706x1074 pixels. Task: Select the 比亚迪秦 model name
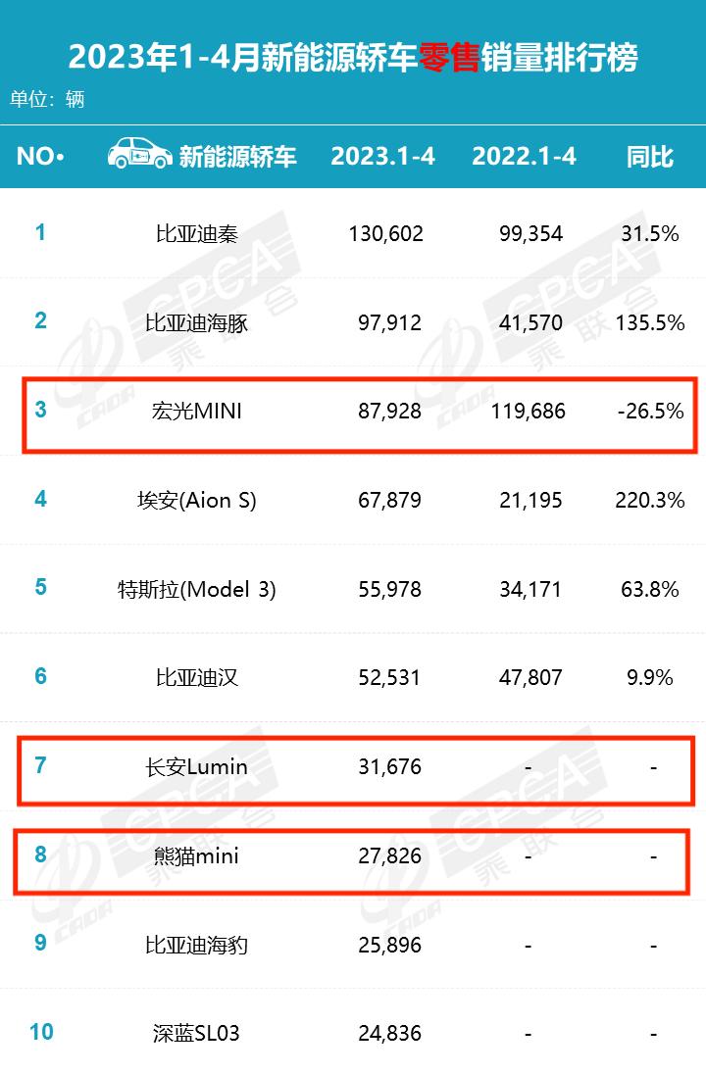point(197,233)
